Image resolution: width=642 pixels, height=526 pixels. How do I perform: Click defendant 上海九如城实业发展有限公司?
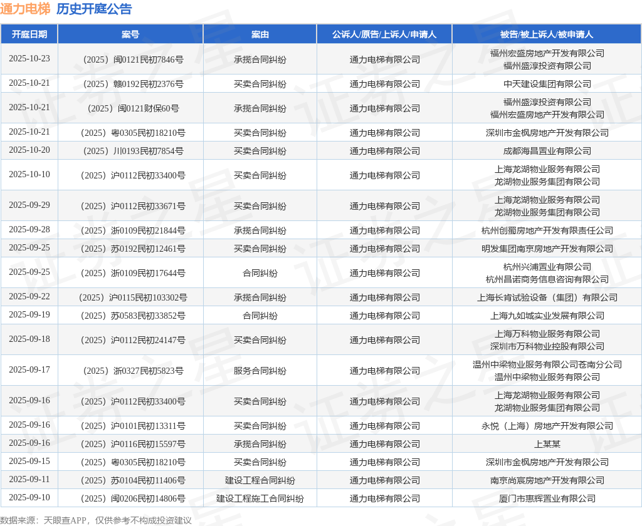click(547, 316)
